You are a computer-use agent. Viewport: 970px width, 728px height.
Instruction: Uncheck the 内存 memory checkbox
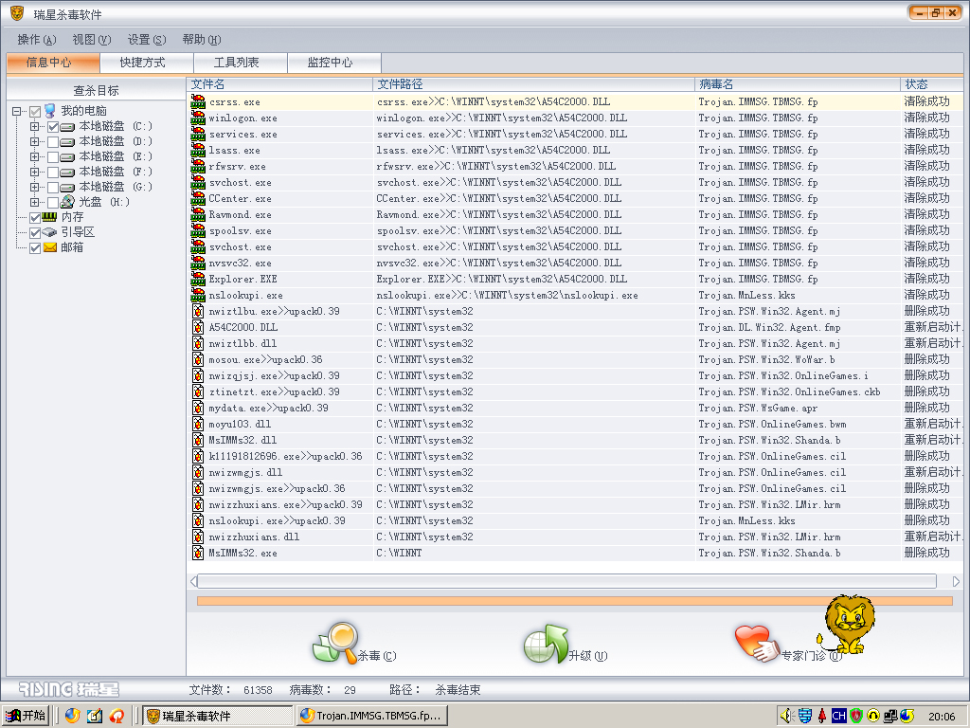point(35,217)
